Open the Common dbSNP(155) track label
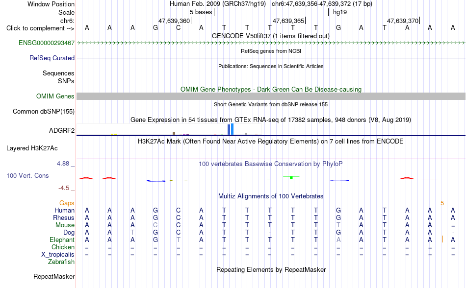 point(43,112)
